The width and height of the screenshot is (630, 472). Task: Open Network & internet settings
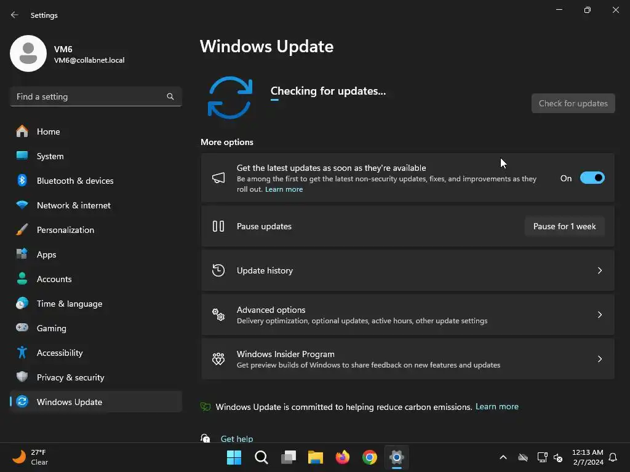point(95,205)
